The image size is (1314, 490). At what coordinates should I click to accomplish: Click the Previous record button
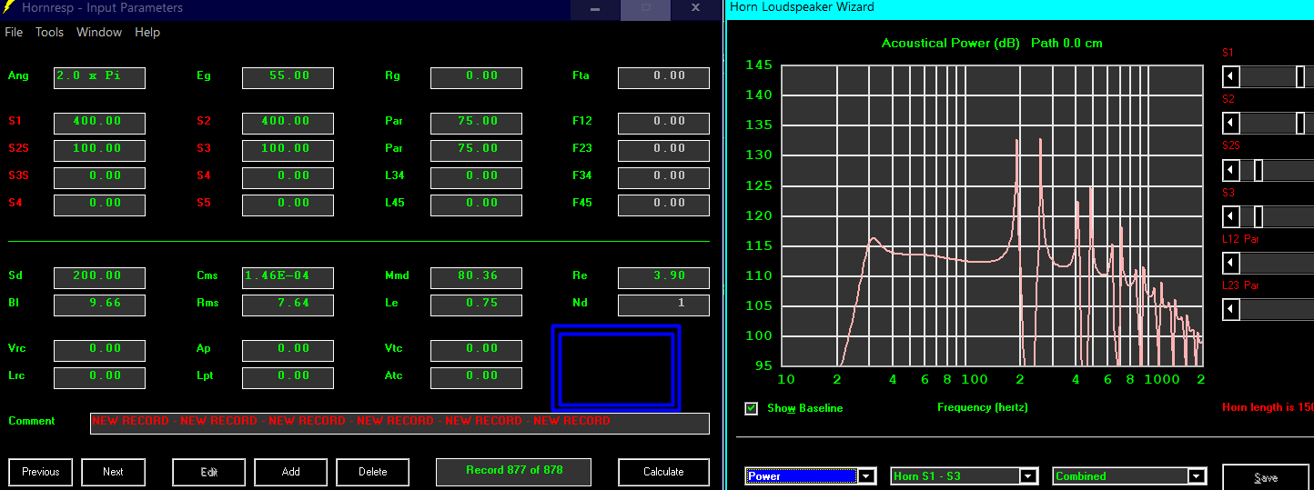(x=41, y=472)
